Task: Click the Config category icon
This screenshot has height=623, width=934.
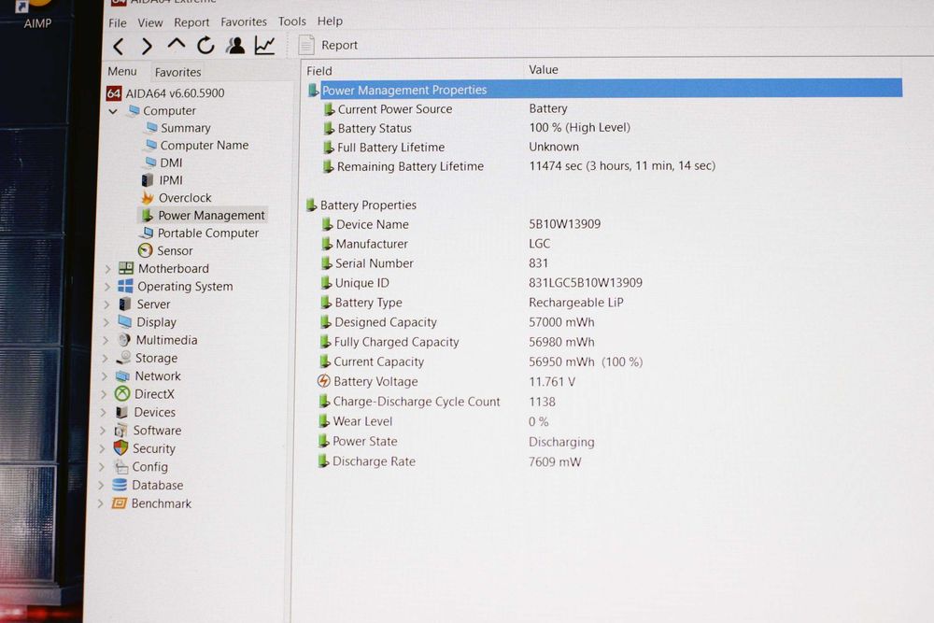Action: click(120, 466)
